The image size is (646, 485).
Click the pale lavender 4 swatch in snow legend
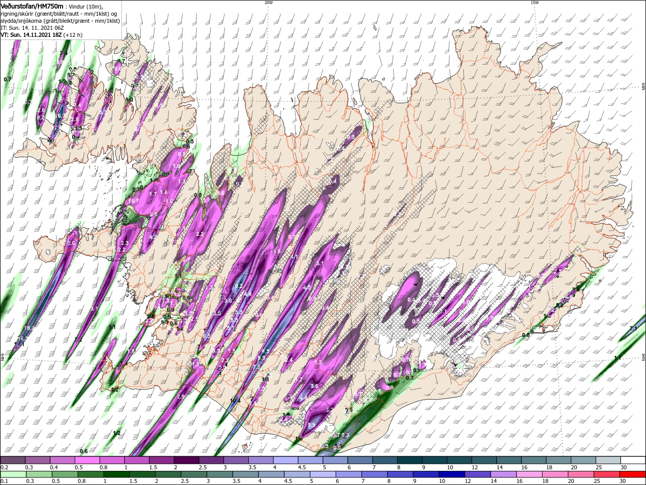click(286, 460)
